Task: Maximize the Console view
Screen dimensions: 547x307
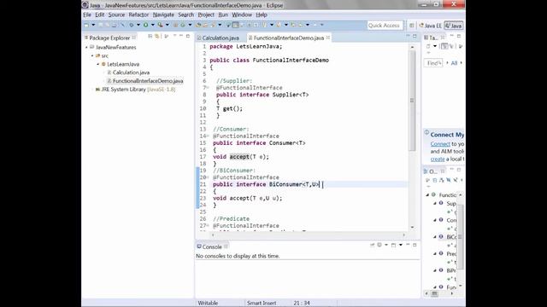Action: tap(415, 245)
